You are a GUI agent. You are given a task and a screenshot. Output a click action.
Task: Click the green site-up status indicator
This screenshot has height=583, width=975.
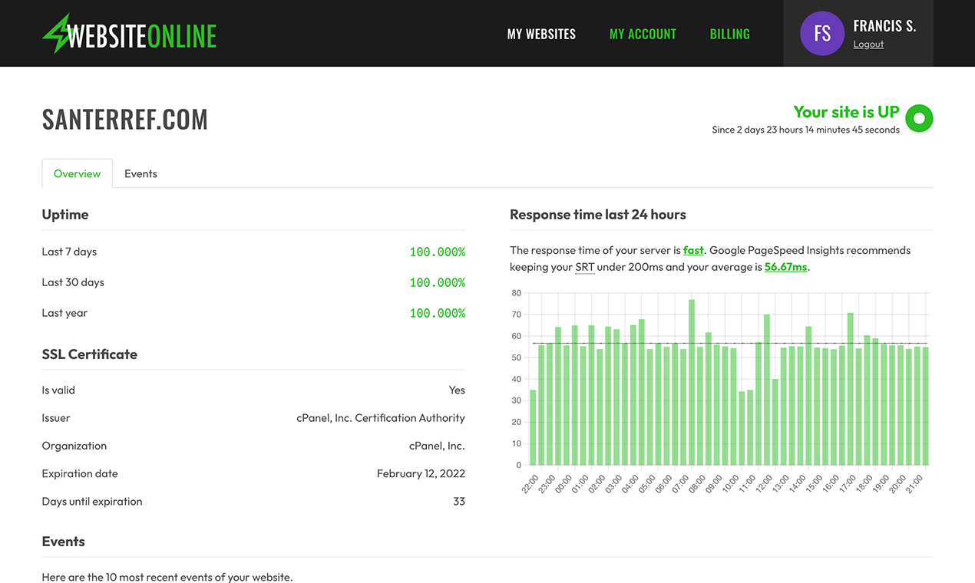[x=919, y=119]
